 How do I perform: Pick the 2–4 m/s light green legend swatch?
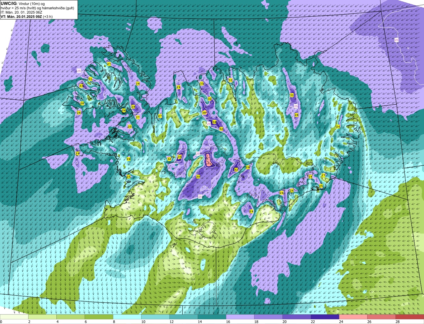click(42, 317)
